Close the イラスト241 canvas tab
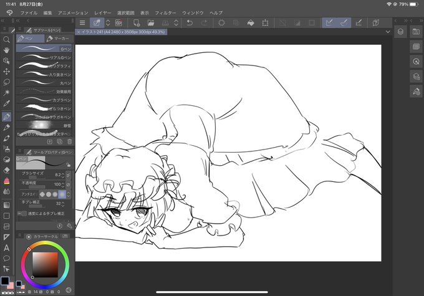Image resolution: width=424 pixels, height=296 pixels. pos(79,32)
